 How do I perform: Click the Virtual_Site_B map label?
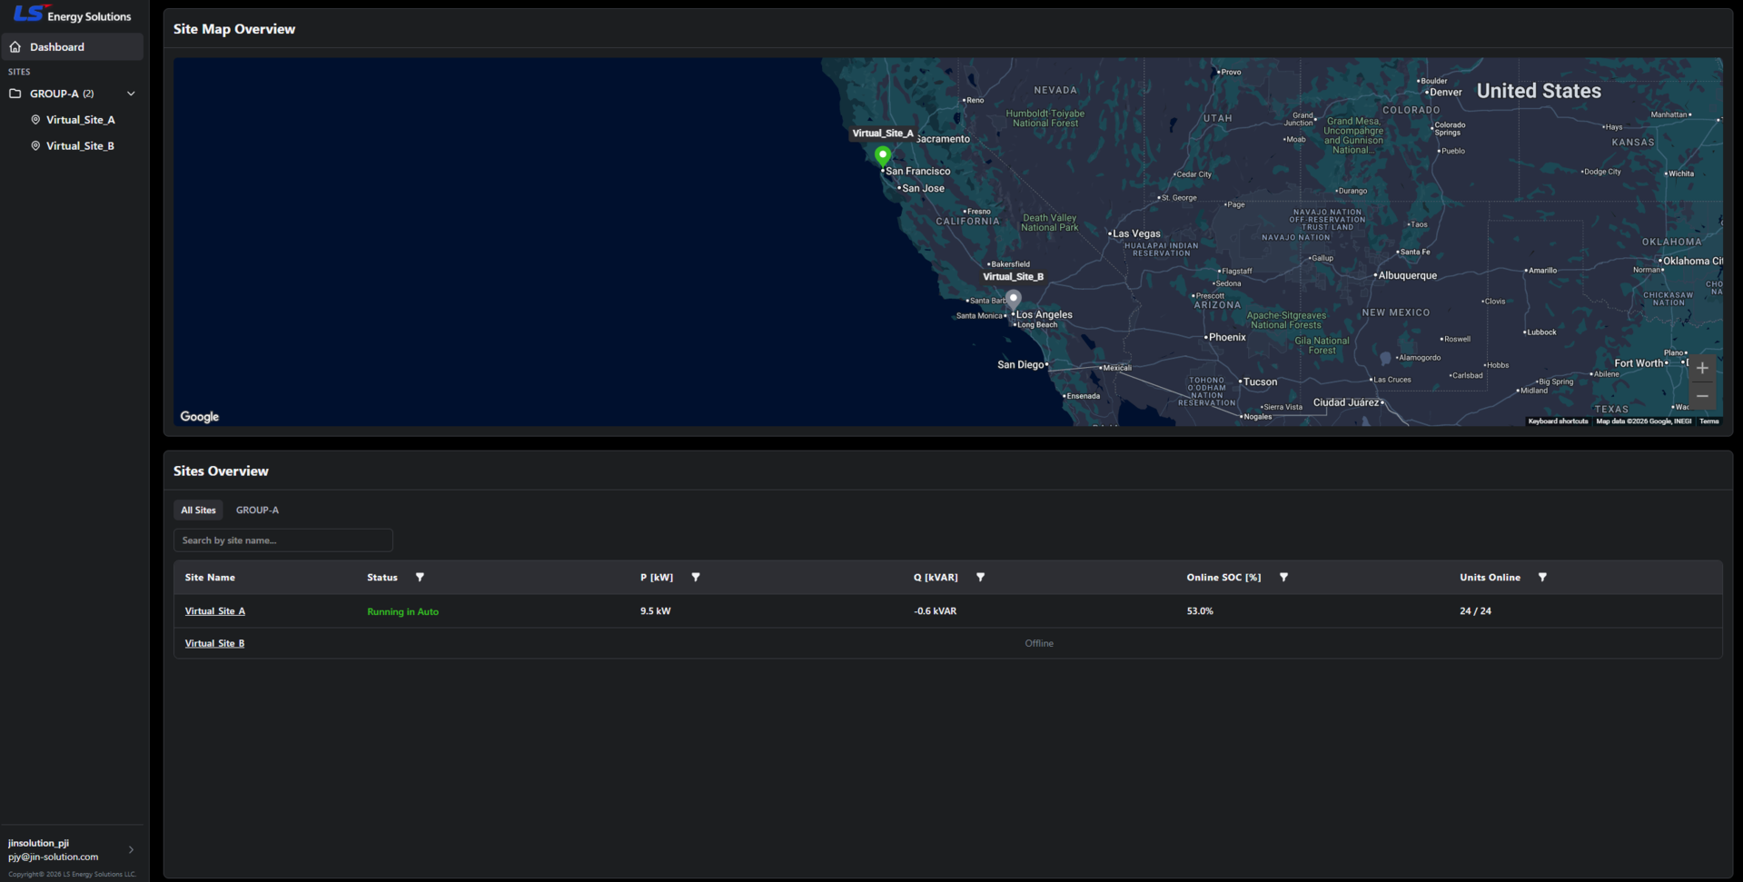[1013, 277]
